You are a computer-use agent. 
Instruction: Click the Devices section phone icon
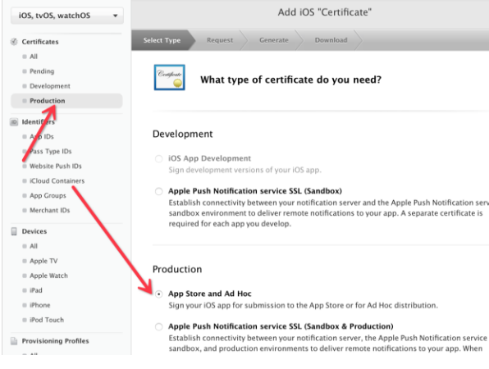(14, 231)
